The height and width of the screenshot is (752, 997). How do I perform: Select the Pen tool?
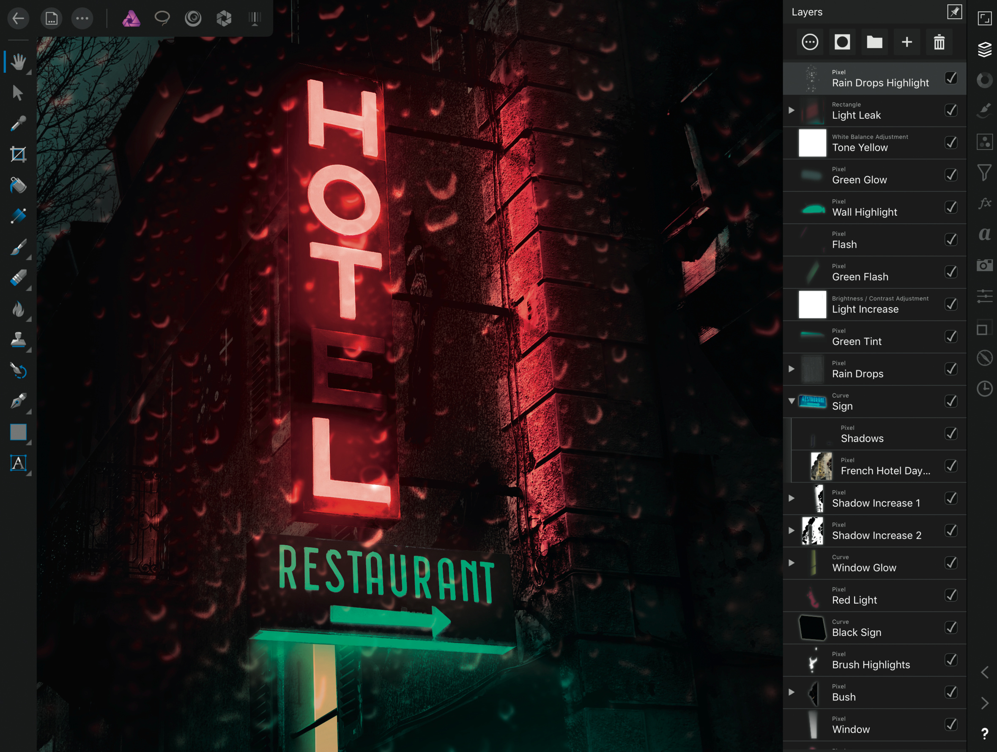click(x=18, y=401)
